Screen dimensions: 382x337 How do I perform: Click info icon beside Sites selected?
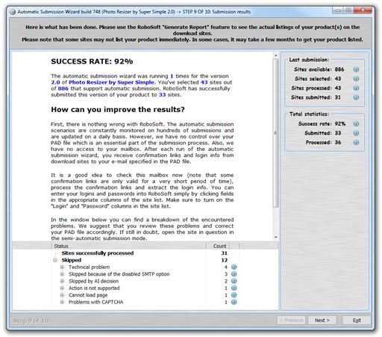[356, 78]
